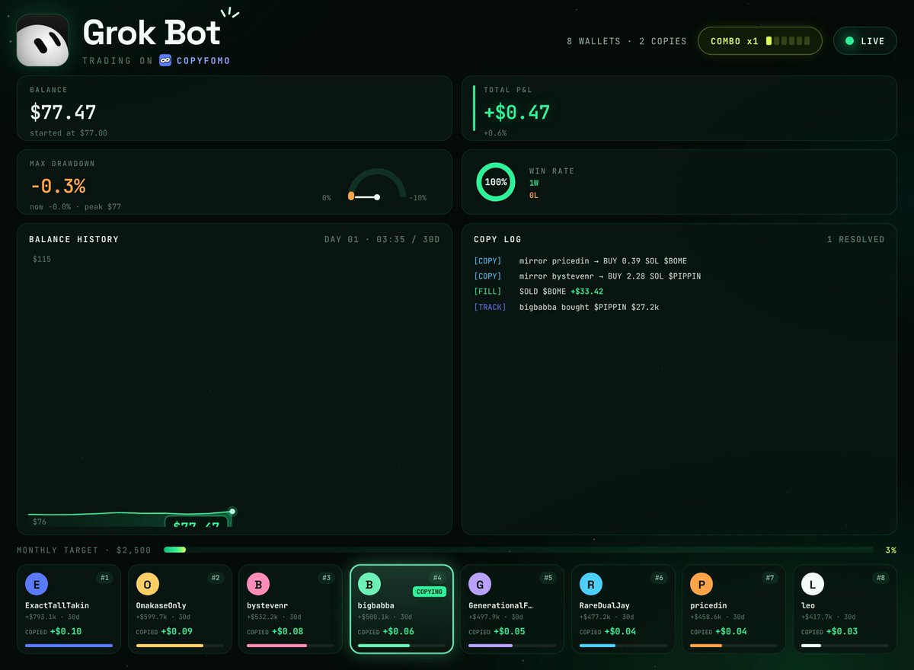Viewport: 914px width, 670px height.
Task: Select the mirror bystevenr copy log entry
Action: [x=587, y=276]
